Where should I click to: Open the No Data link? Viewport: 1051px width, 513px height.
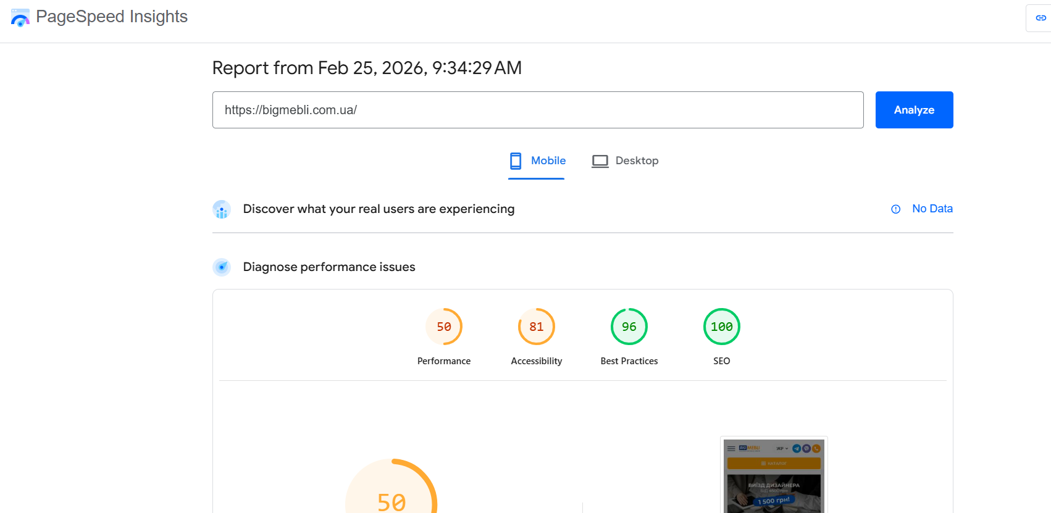932,209
